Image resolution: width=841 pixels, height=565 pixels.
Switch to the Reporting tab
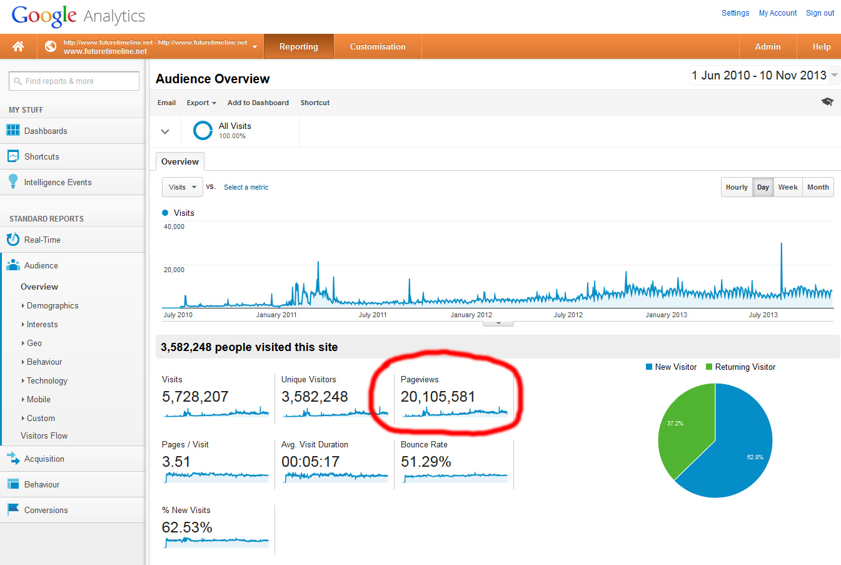click(299, 46)
